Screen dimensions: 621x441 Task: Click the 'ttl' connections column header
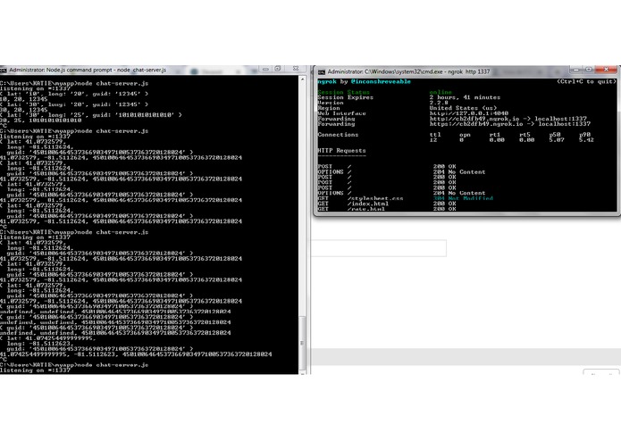point(435,135)
